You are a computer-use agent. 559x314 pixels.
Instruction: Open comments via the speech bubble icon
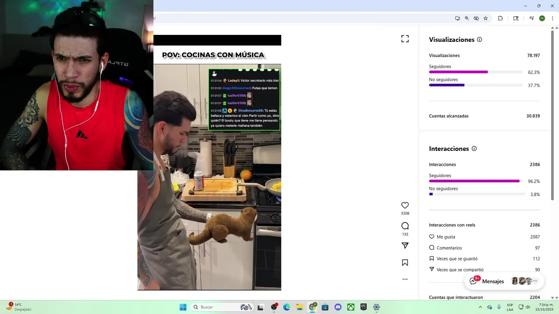(x=405, y=226)
